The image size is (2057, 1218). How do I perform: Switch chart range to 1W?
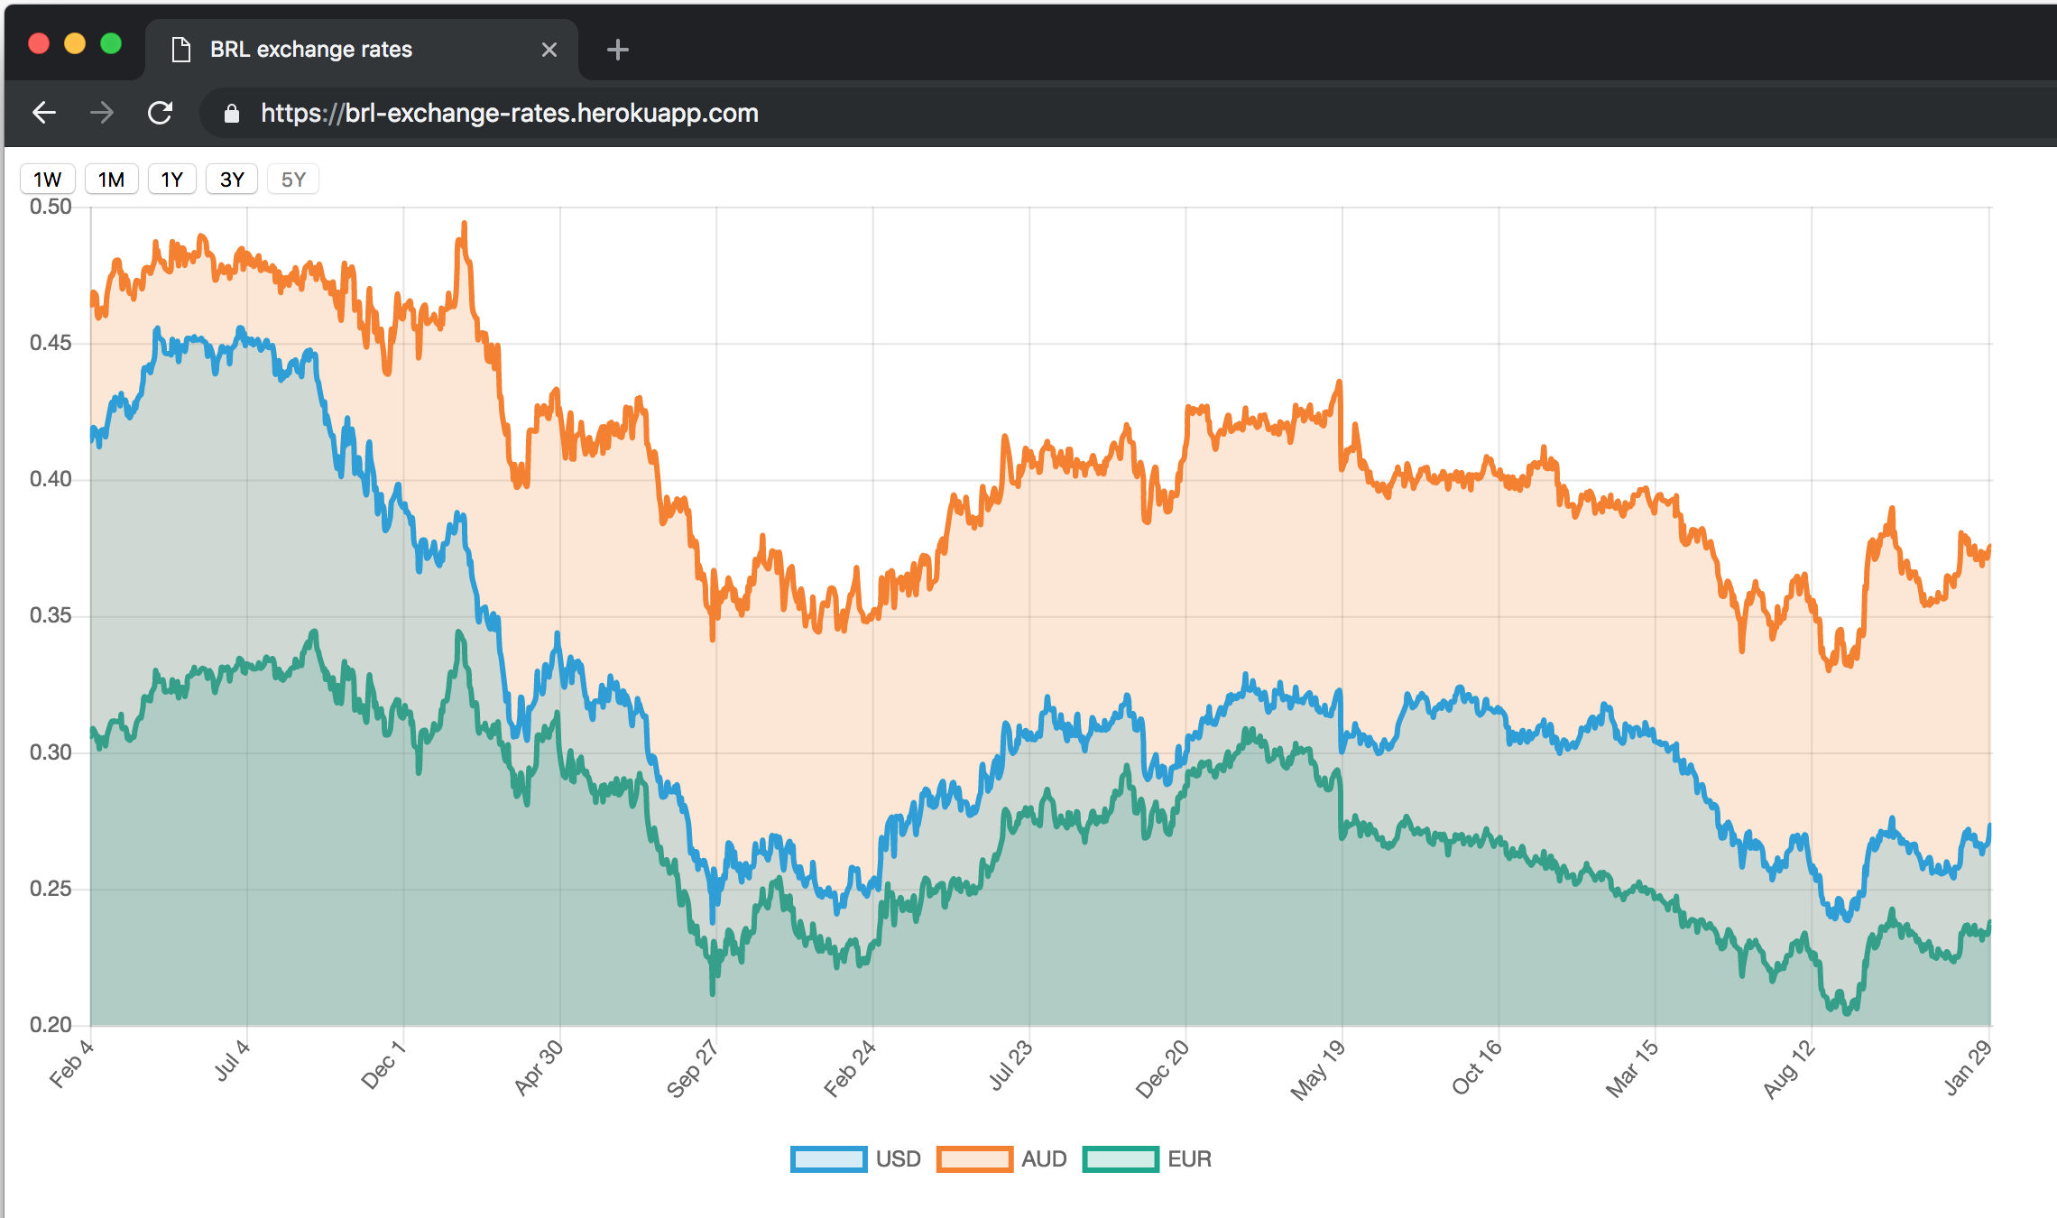47,180
